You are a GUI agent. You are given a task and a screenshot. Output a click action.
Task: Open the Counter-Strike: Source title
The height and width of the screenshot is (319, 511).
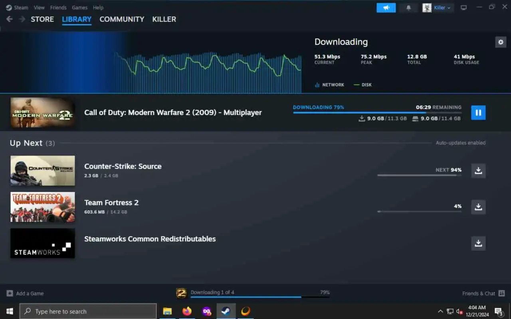point(123,166)
